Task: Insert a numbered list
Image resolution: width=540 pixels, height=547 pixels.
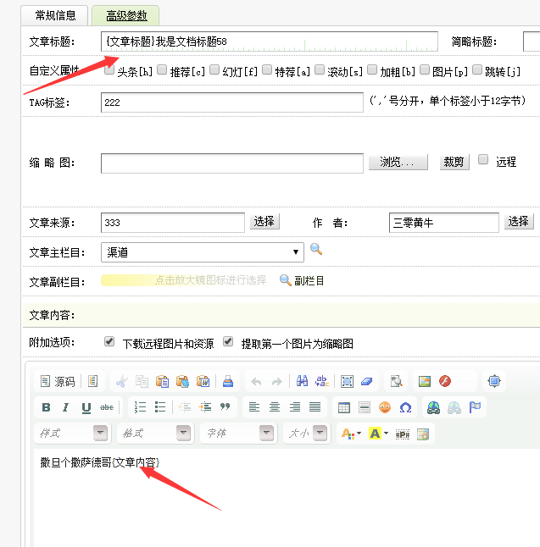Action: (x=140, y=407)
